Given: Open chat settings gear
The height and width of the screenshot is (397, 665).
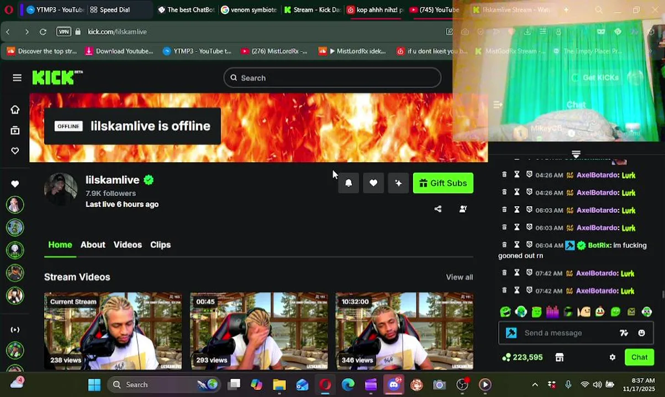Looking at the screenshot, I should (612, 357).
